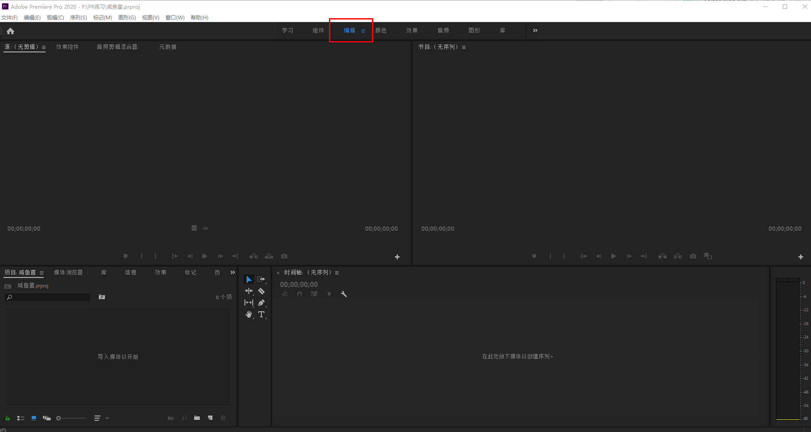
Task: Switch to 效果控件 tab
Action: click(x=67, y=47)
